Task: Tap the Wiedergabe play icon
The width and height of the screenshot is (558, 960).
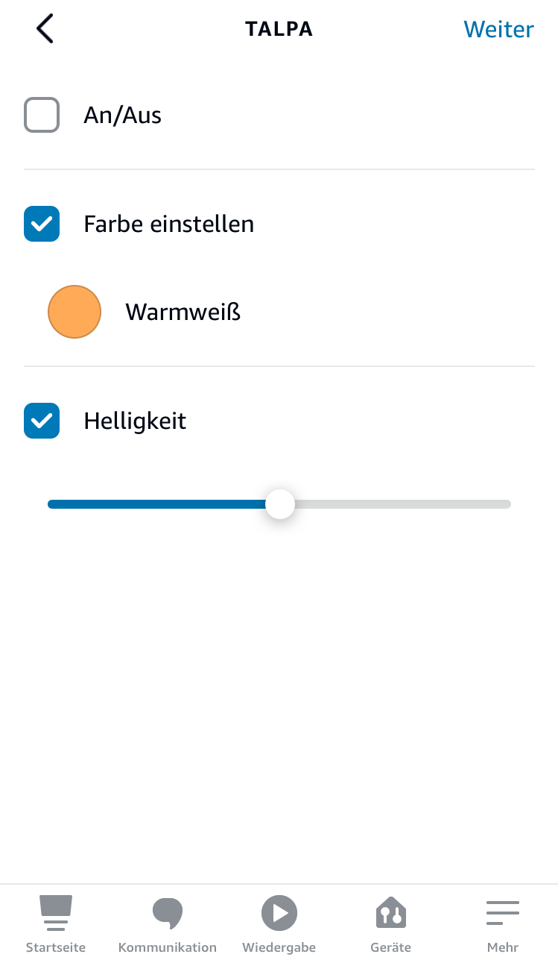Action: click(279, 913)
